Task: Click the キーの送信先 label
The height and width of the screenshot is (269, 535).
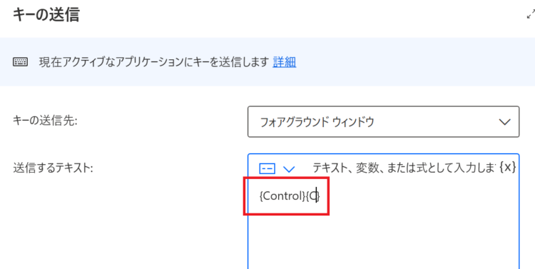Action: tap(45, 121)
